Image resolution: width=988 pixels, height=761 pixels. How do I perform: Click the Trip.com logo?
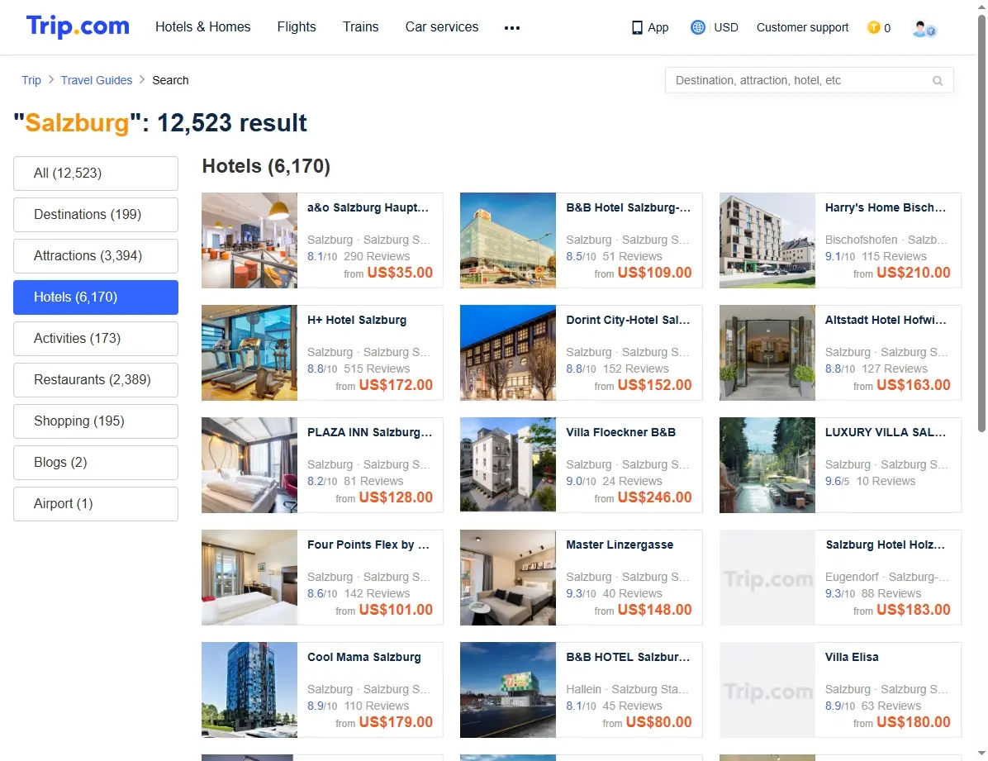pyautogui.click(x=78, y=26)
